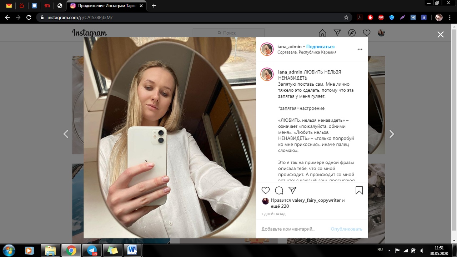The image size is (457, 257).
Task: Open valery_fairy_copywriter profile link
Action: tap(316, 200)
